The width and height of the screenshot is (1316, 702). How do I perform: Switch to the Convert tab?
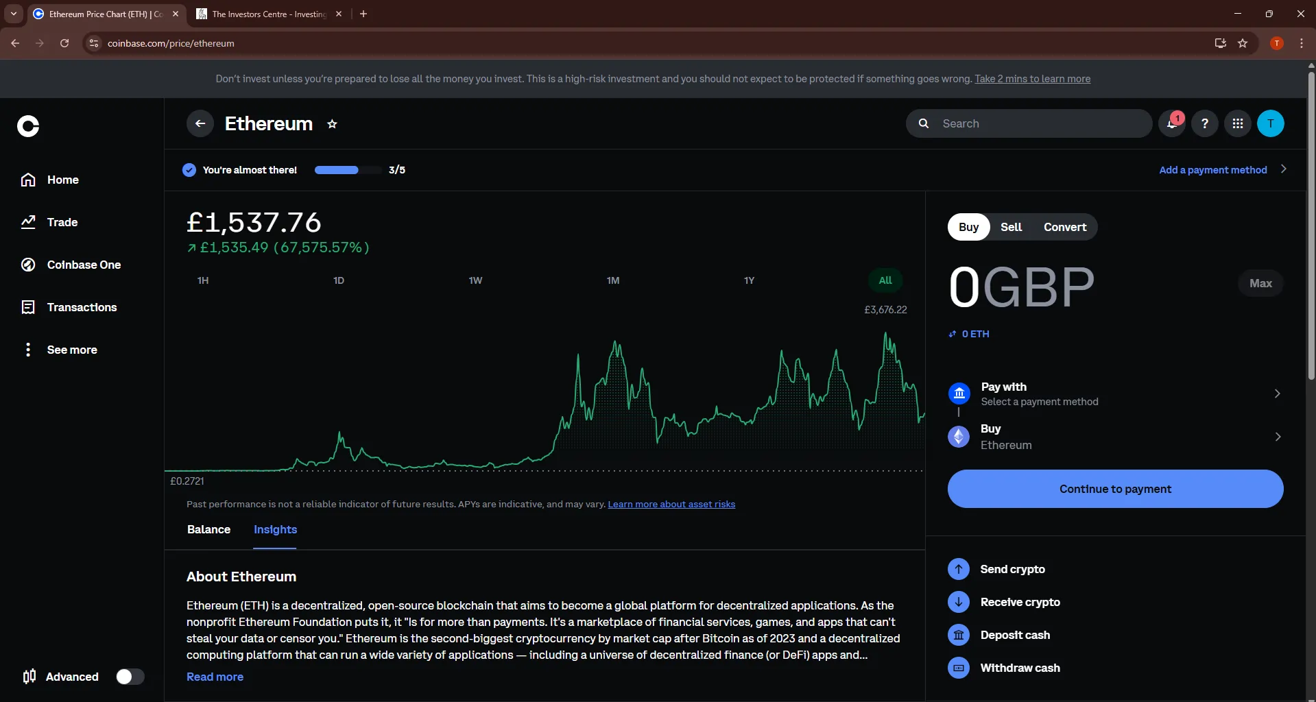(x=1065, y=227)
